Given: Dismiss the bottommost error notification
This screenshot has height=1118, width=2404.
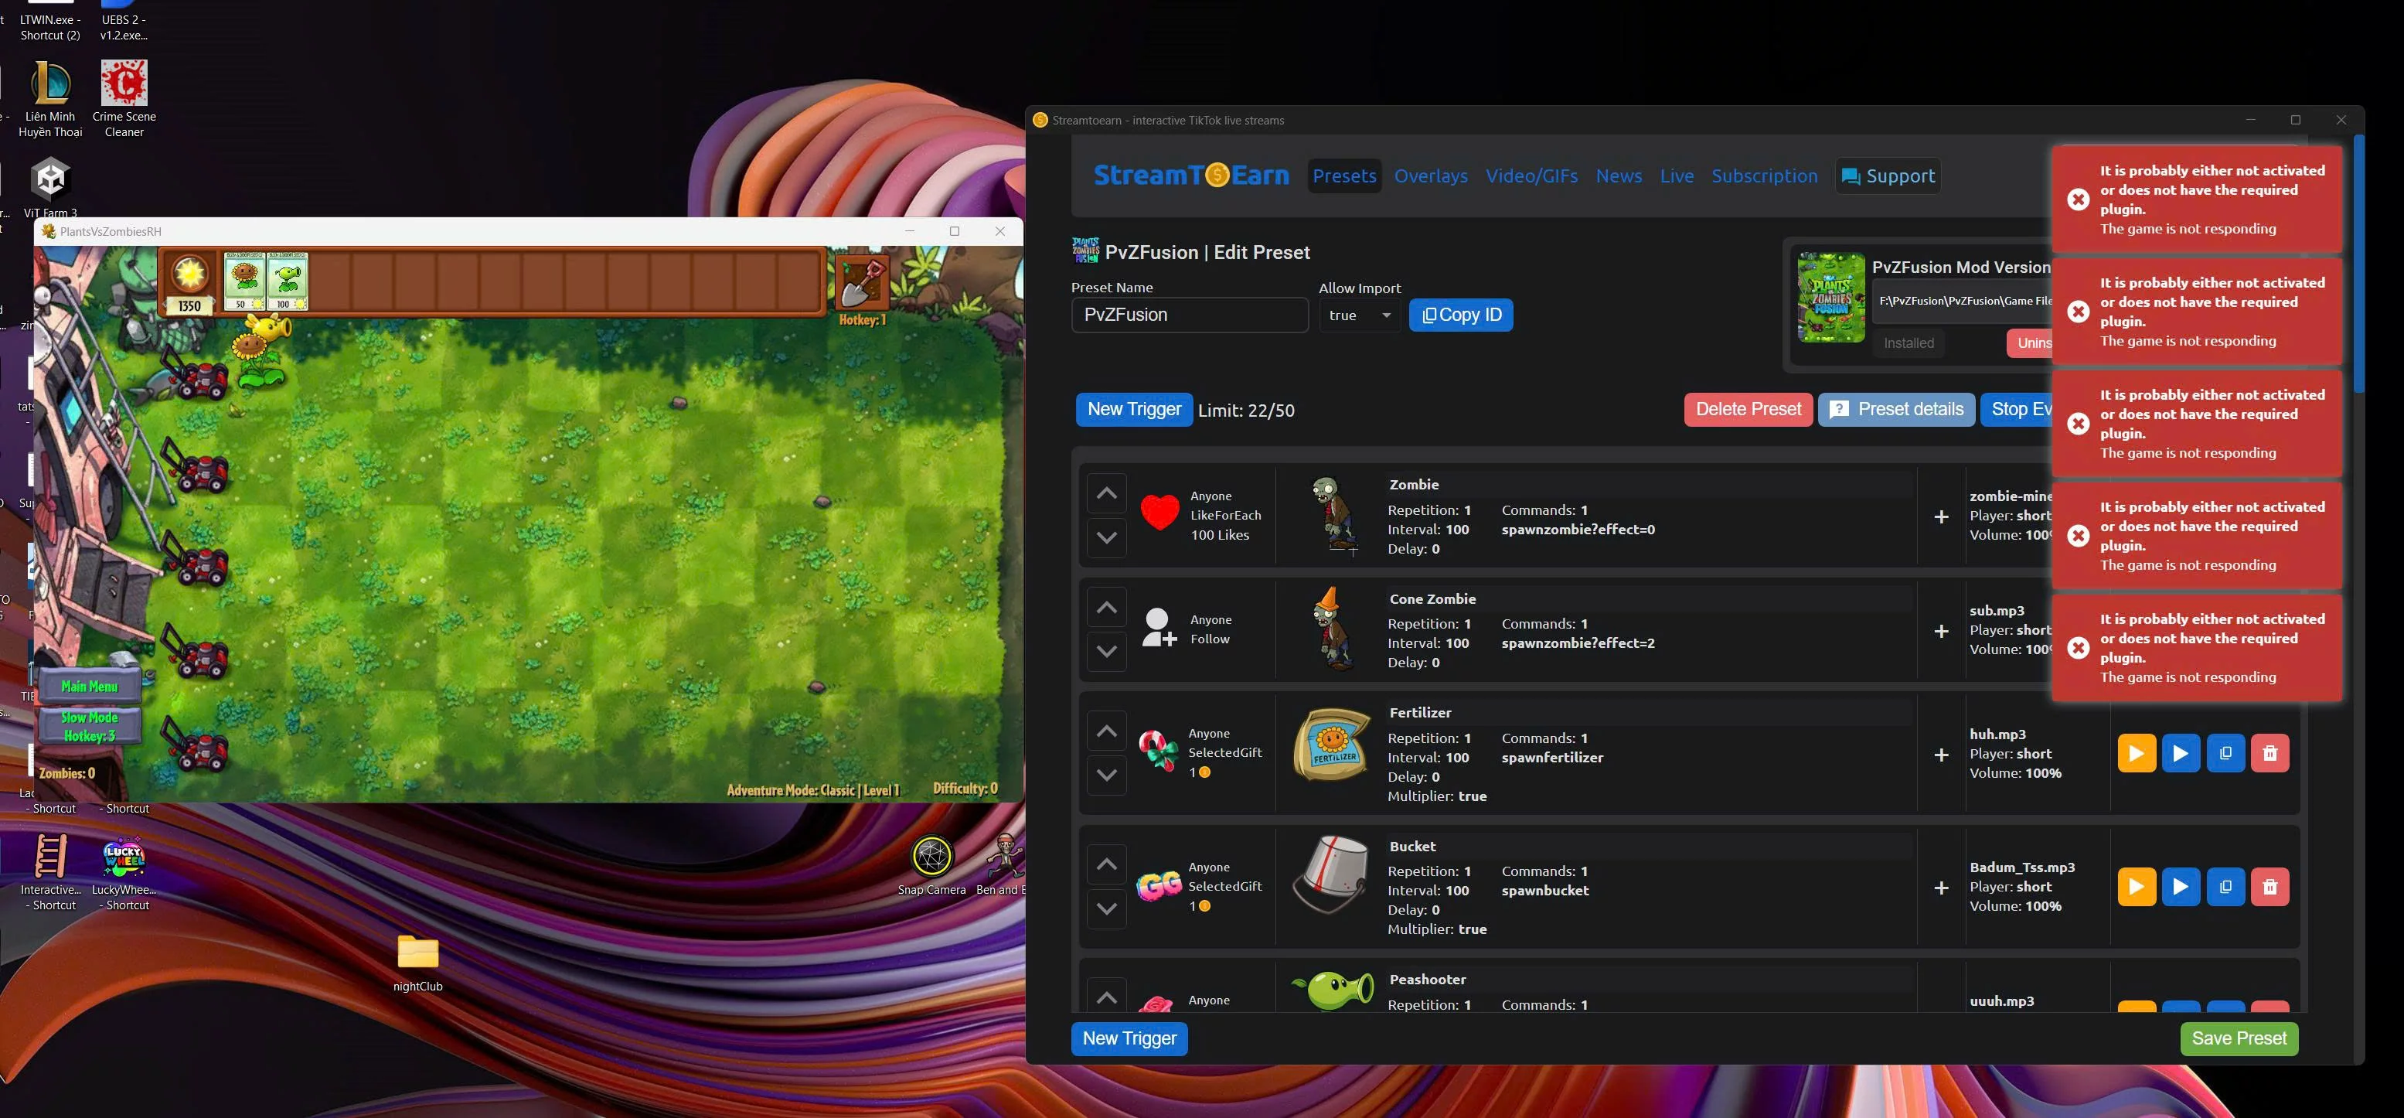Looking at the screenshot, I should (x=2197, y=648).
